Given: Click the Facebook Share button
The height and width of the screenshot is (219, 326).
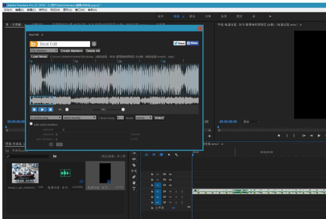Looking at the screenshot, I should pyautogui.click(x=192, y=43).
